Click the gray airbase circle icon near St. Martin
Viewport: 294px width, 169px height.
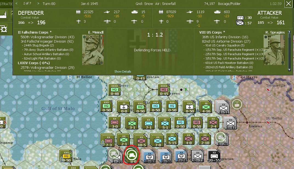tap(236, 104)
